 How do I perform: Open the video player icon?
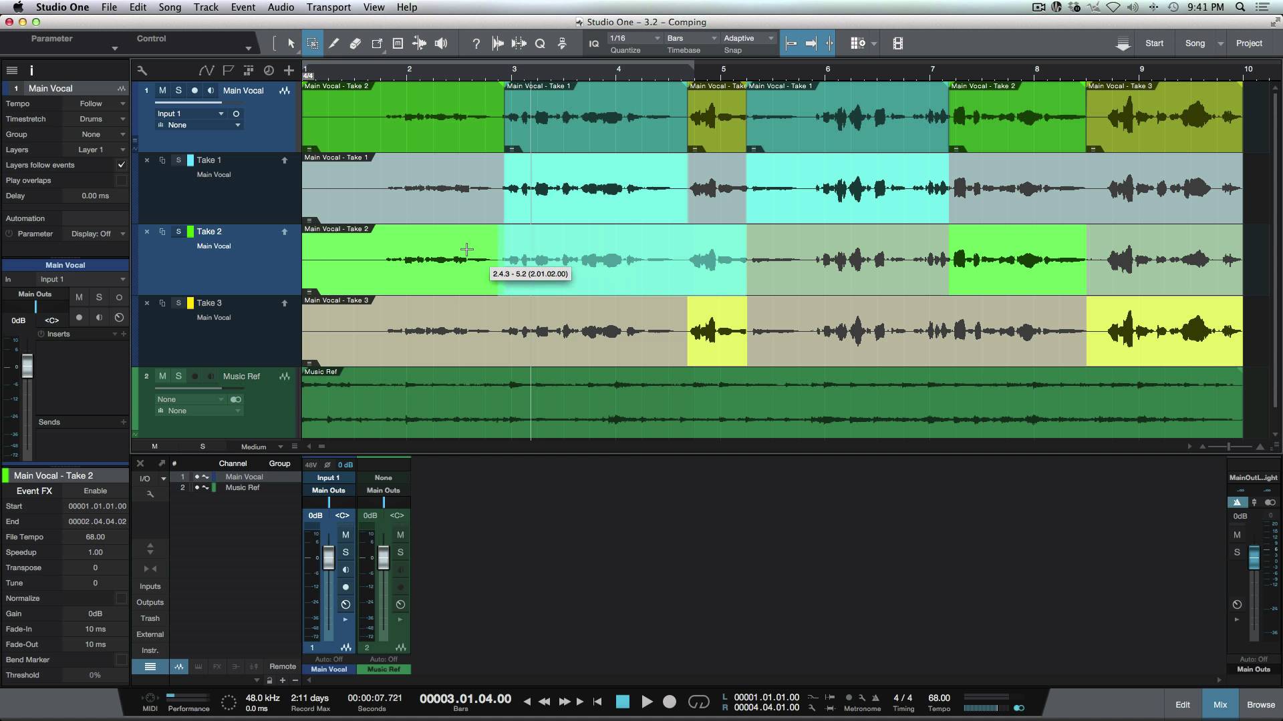[x=897, y=43]
